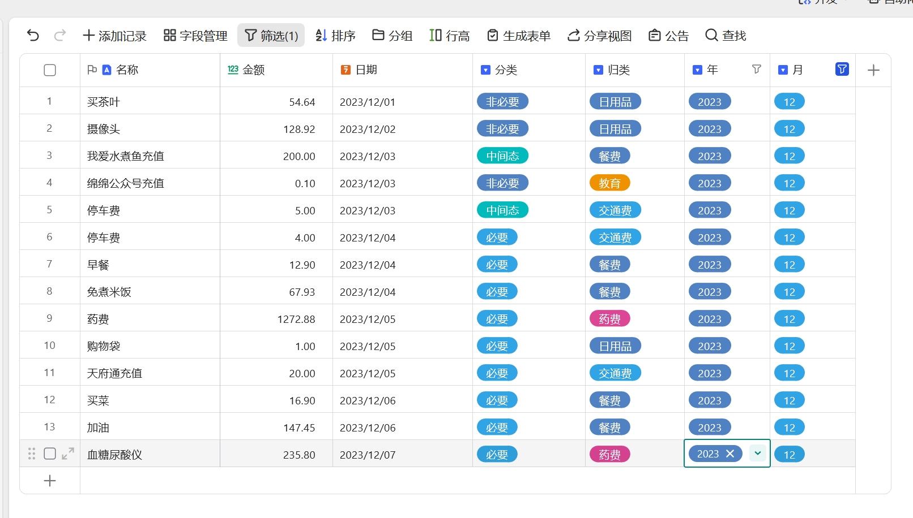The height and width of the screenshot is (518, 913).
Task: Click the date 2023/12/07
Action: (368, 455)
